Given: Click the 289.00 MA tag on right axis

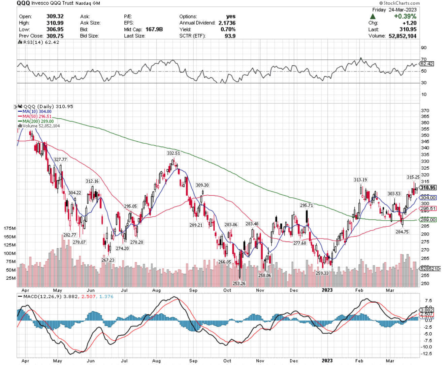Looking at the screenshot, I should (x=428, y=220).
